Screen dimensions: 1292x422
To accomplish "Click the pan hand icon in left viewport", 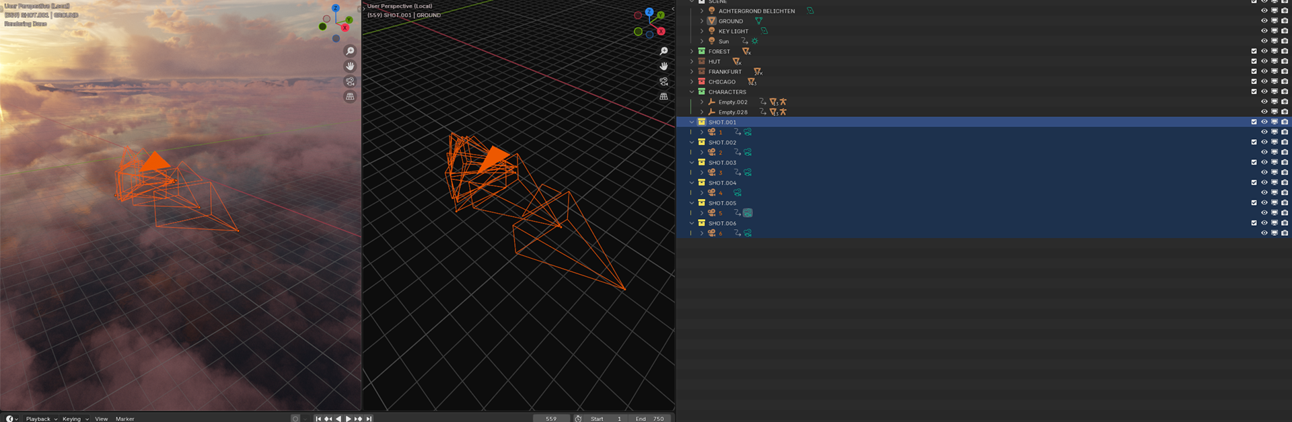I will [350, 66].
